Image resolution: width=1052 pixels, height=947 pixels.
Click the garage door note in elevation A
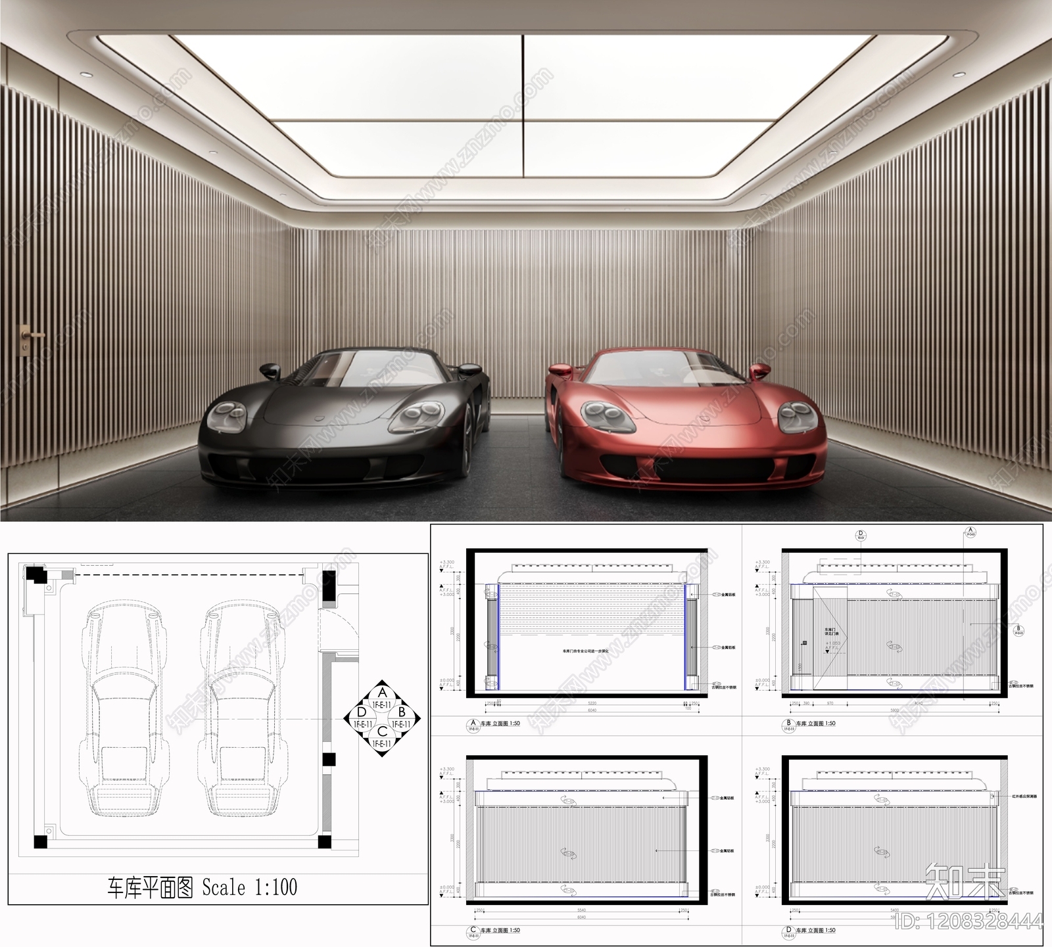(x=586, y=651)
